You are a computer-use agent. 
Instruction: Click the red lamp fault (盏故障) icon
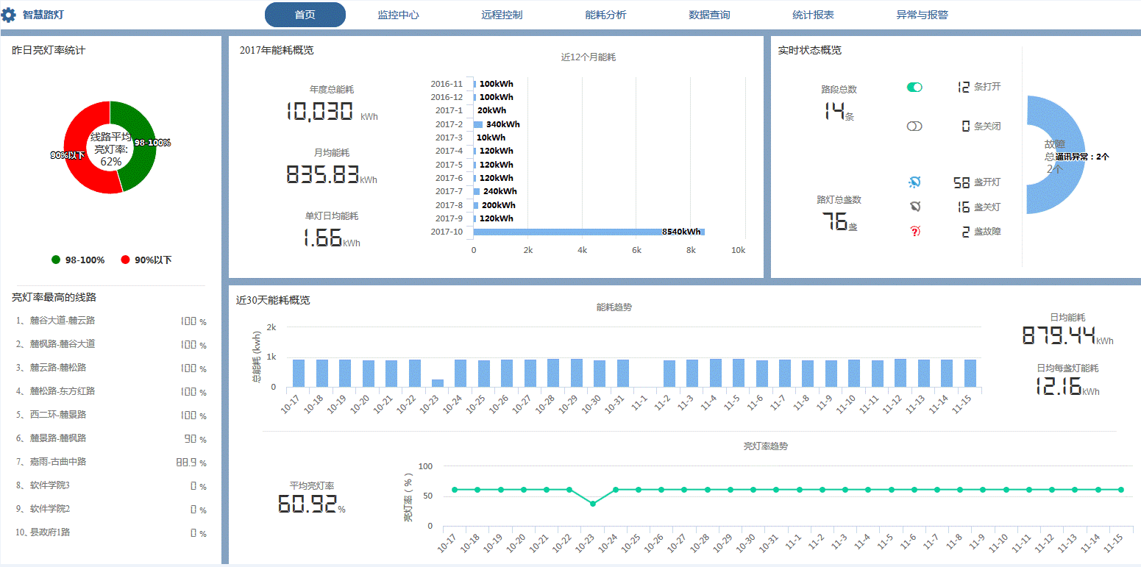click(x=914, y=232)
